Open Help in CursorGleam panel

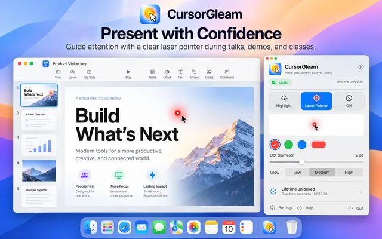(305, 208)
